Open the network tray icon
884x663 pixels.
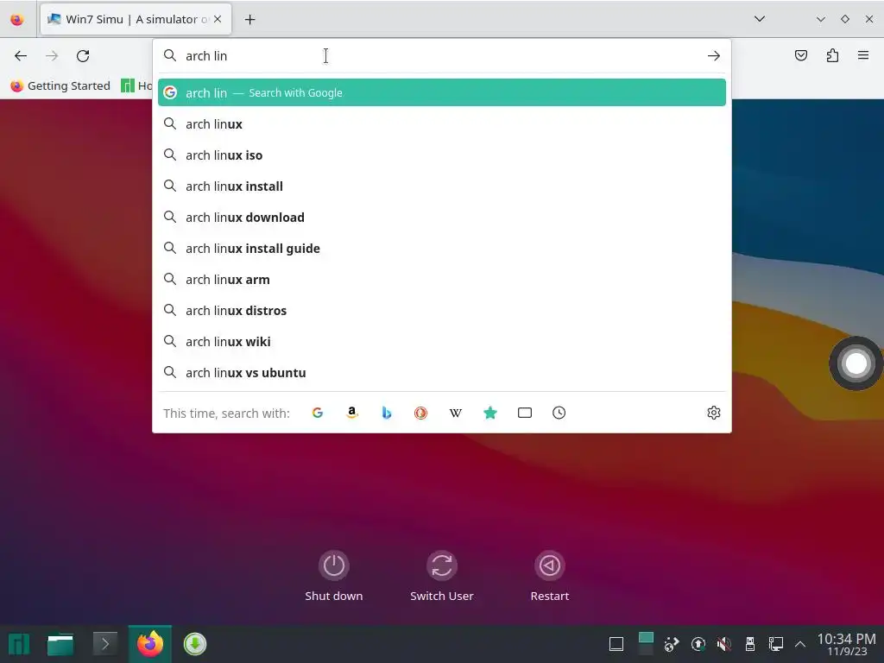point(776,644)
